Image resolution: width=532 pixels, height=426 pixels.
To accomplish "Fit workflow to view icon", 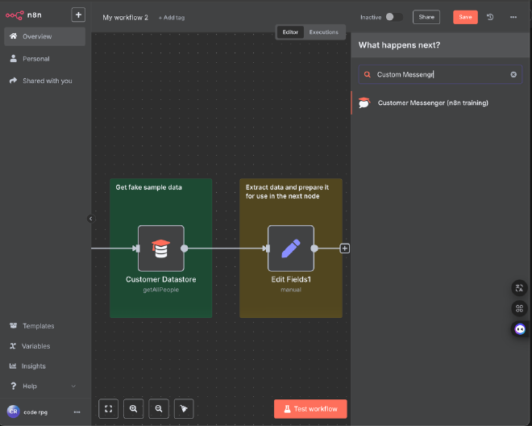I will 108,409.
